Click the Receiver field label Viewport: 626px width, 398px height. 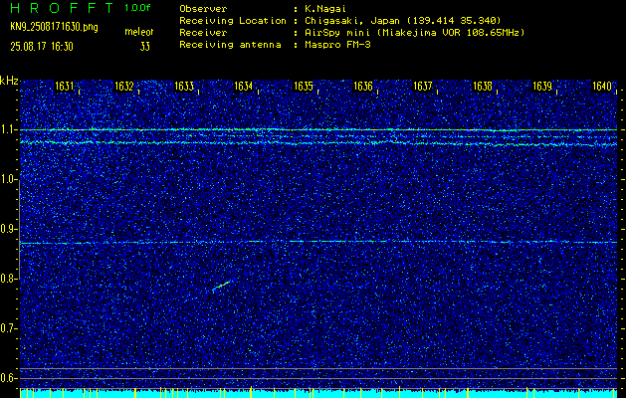pyautogui.click(x=203, y=32)
